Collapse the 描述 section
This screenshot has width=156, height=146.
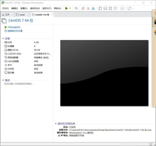(3, 80)
